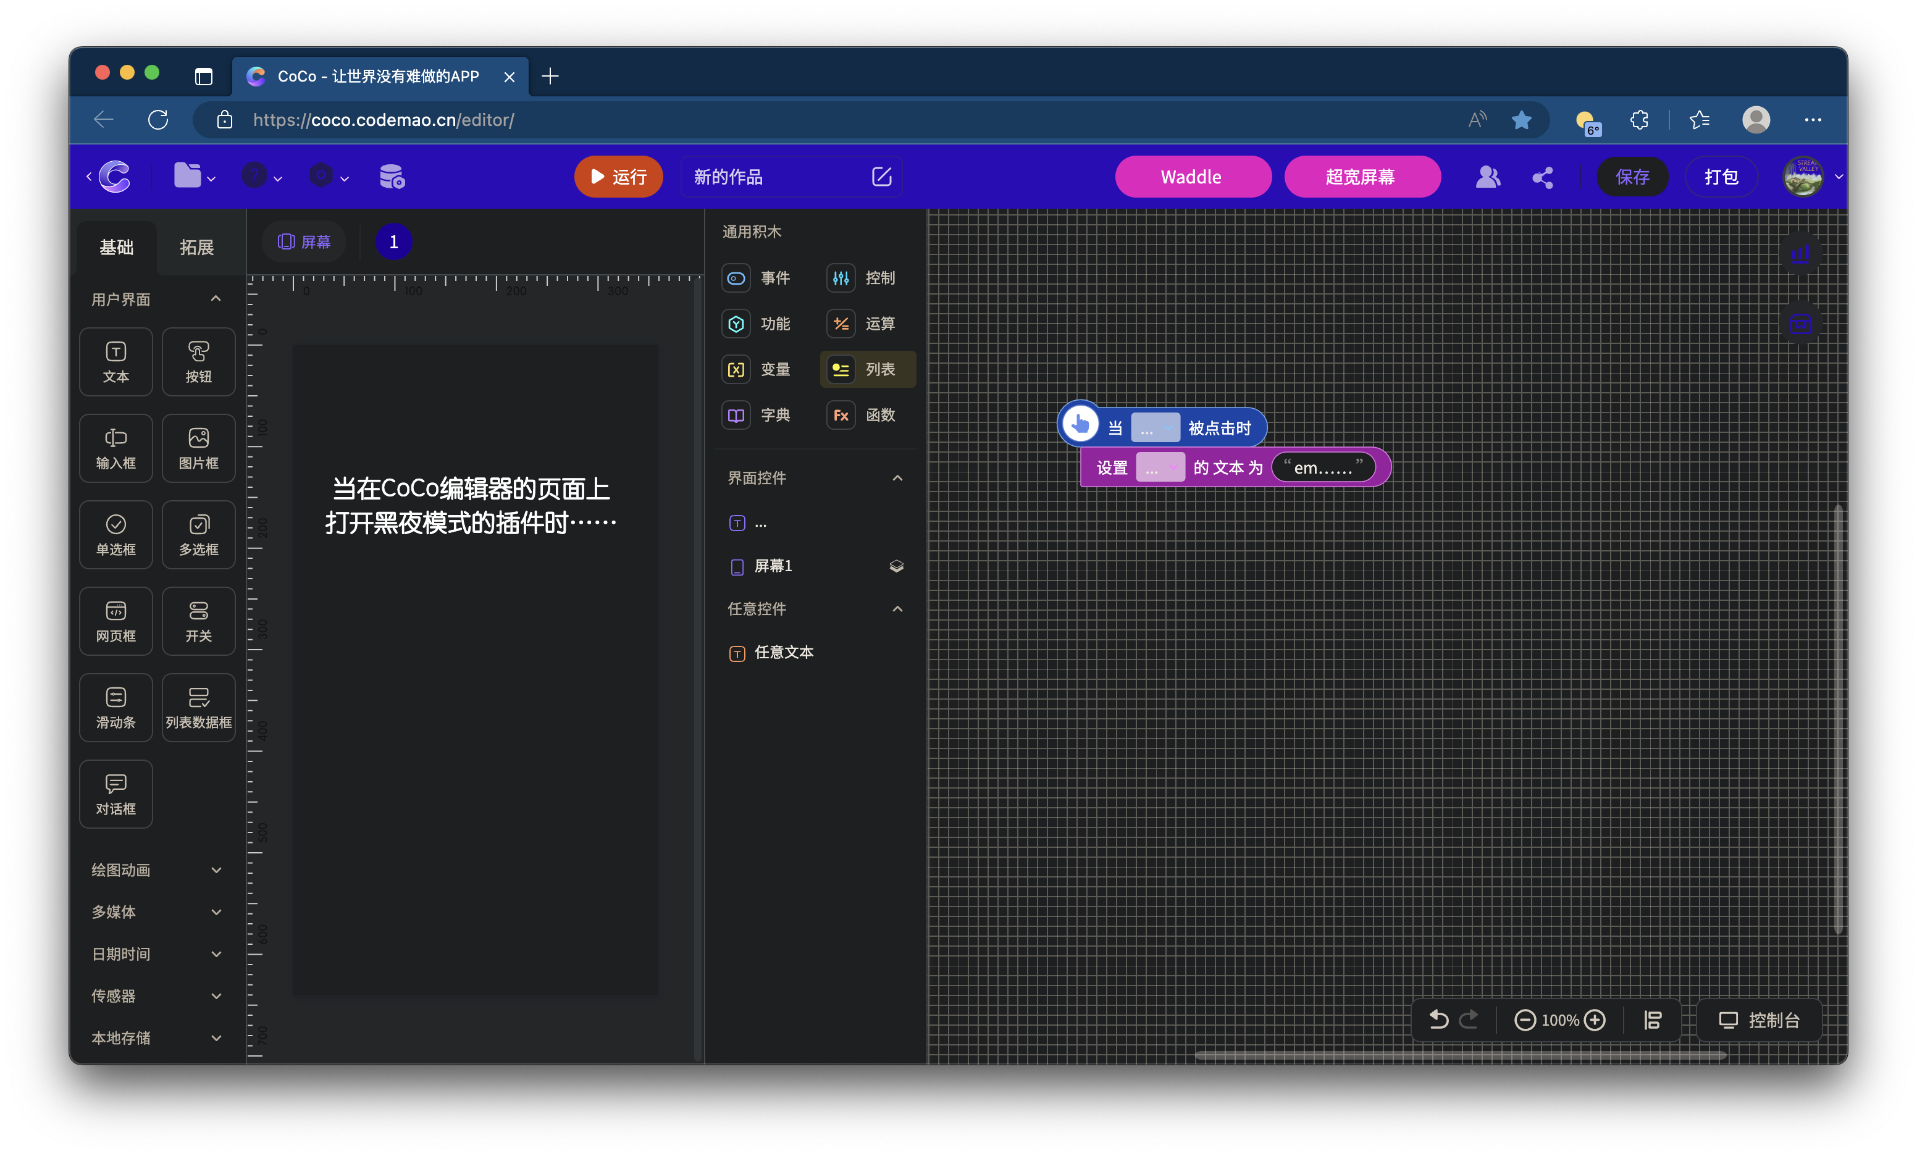1917x1156 pixels.
Task: Click the text on the stage preview
Action: pos(471,506)
